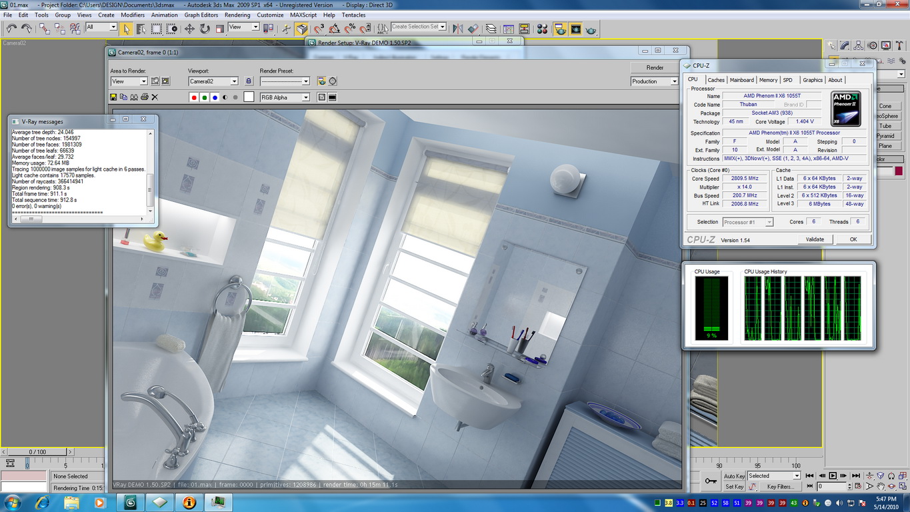This screenshot has height=512, width=910.
Task: Open the Graph Editors menu
Action: coord(201,15)
